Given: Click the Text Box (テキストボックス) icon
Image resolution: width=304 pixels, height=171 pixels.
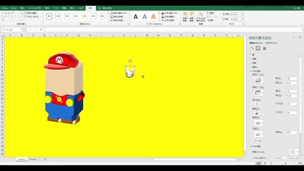Looking at the screenshot, I should pyautogui.click(x=25, y=17).
